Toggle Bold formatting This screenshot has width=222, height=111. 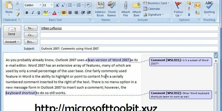27,13
